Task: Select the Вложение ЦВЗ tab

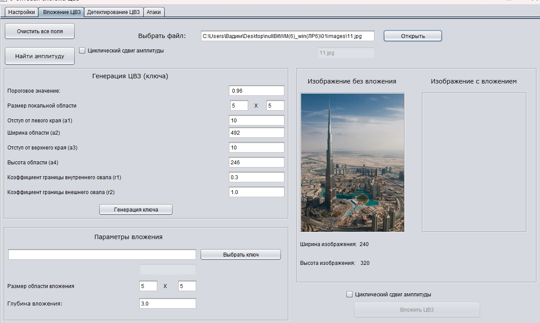Action: [62, 12]
